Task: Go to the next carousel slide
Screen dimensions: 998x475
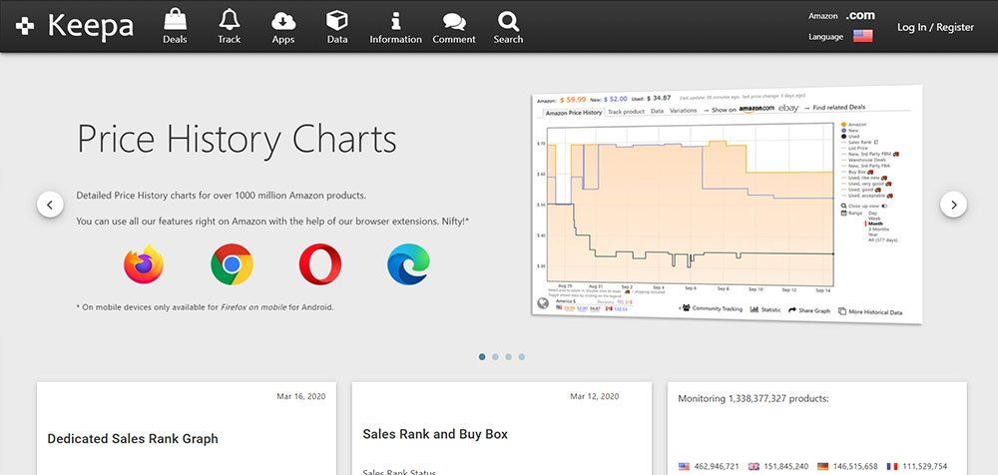Action: coord(953,205)
